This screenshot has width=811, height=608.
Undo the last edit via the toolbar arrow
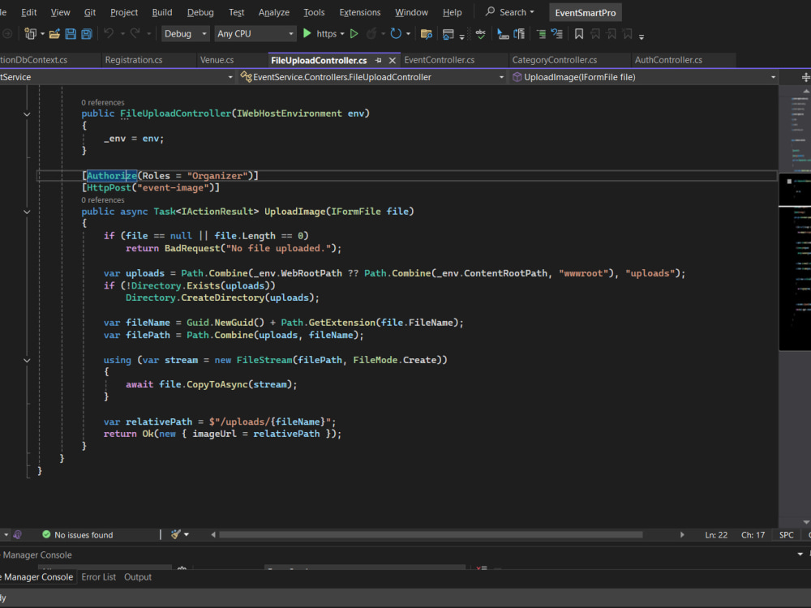109,33
